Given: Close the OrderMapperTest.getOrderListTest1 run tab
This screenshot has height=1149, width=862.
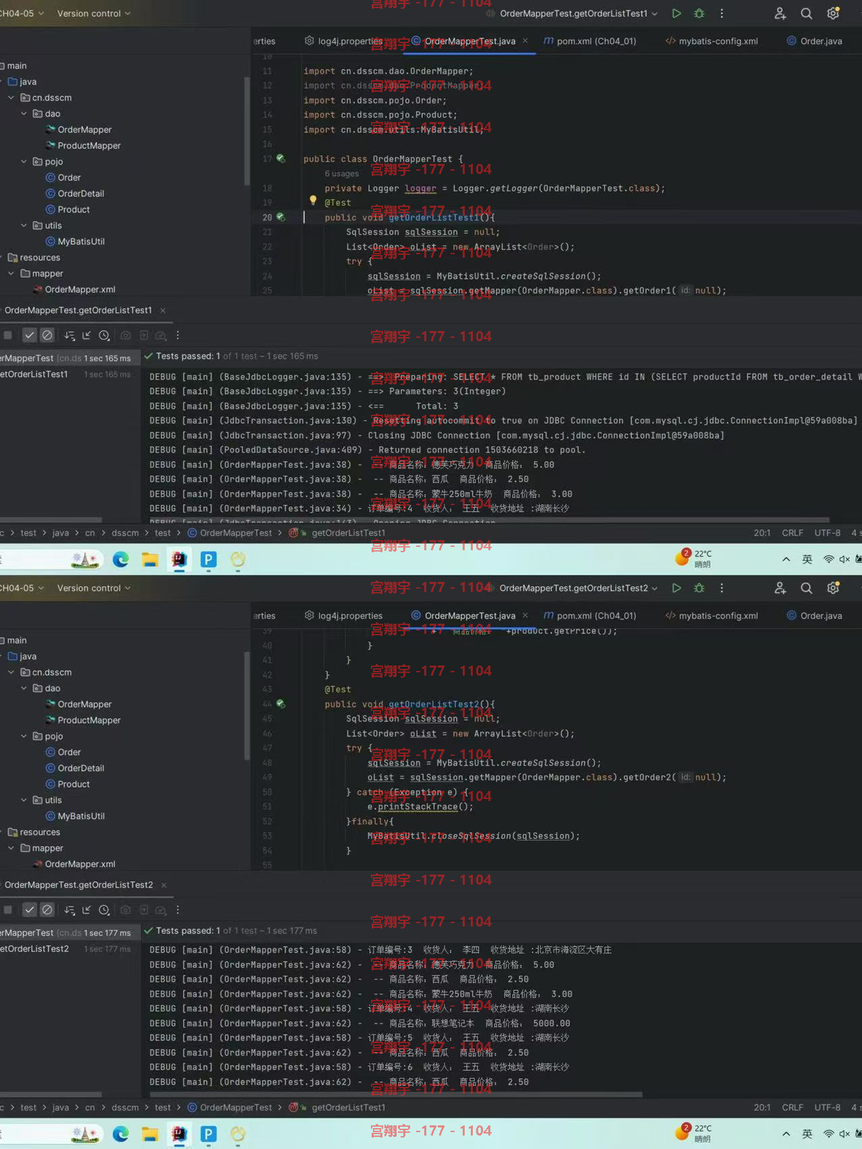Looking at the screenshot, I should coord(163,310).
